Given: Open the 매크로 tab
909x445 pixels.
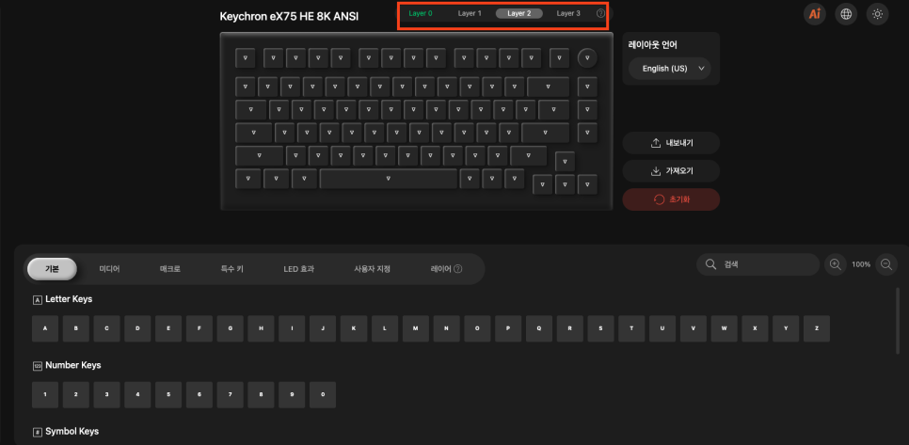Looking at the screenshot, I should [x=170, y=269].
